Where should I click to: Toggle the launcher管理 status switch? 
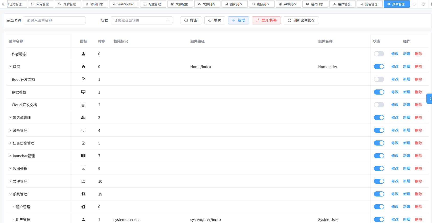(x=379, y=156)
